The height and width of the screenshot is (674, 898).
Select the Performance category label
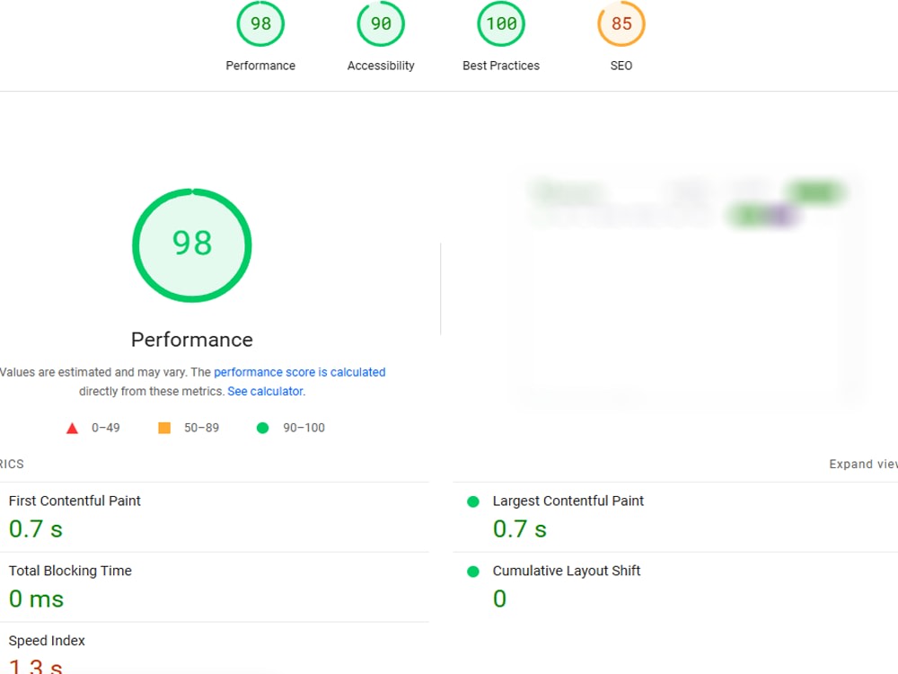click(260, 66)
